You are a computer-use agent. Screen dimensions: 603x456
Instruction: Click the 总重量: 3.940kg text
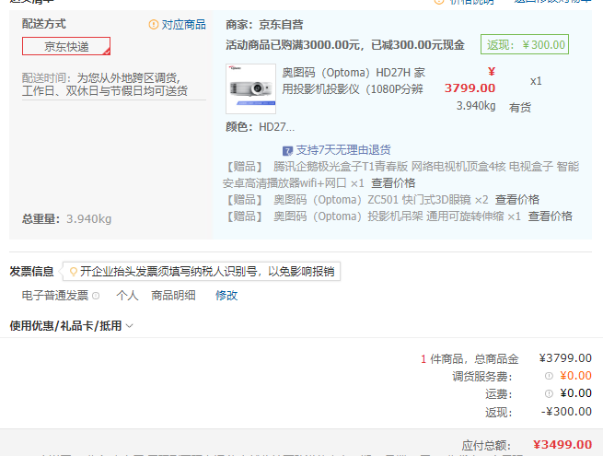pyautogui.click(x=66, y=219)
